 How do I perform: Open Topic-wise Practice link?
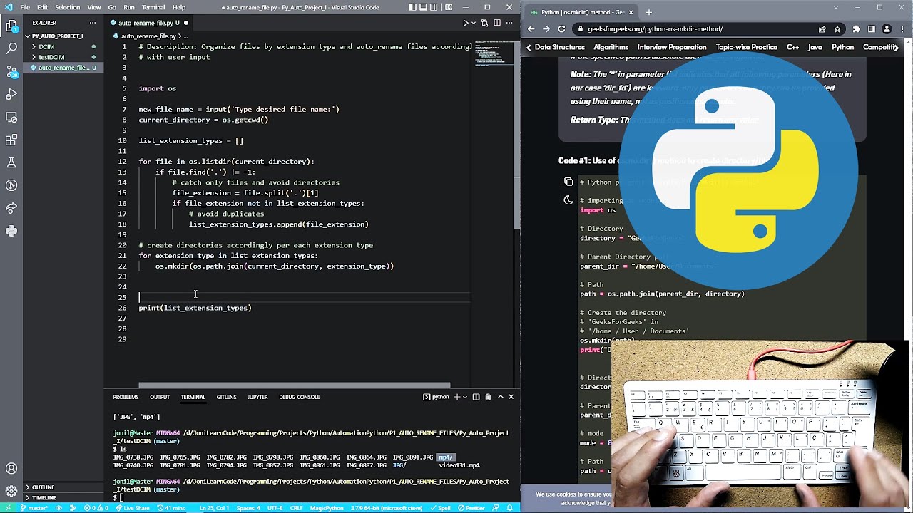tap(747, 47)
